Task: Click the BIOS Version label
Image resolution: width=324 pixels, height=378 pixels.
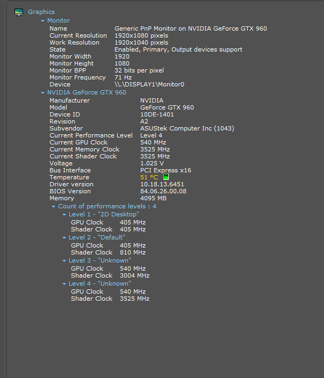Action: coord(70,191)
